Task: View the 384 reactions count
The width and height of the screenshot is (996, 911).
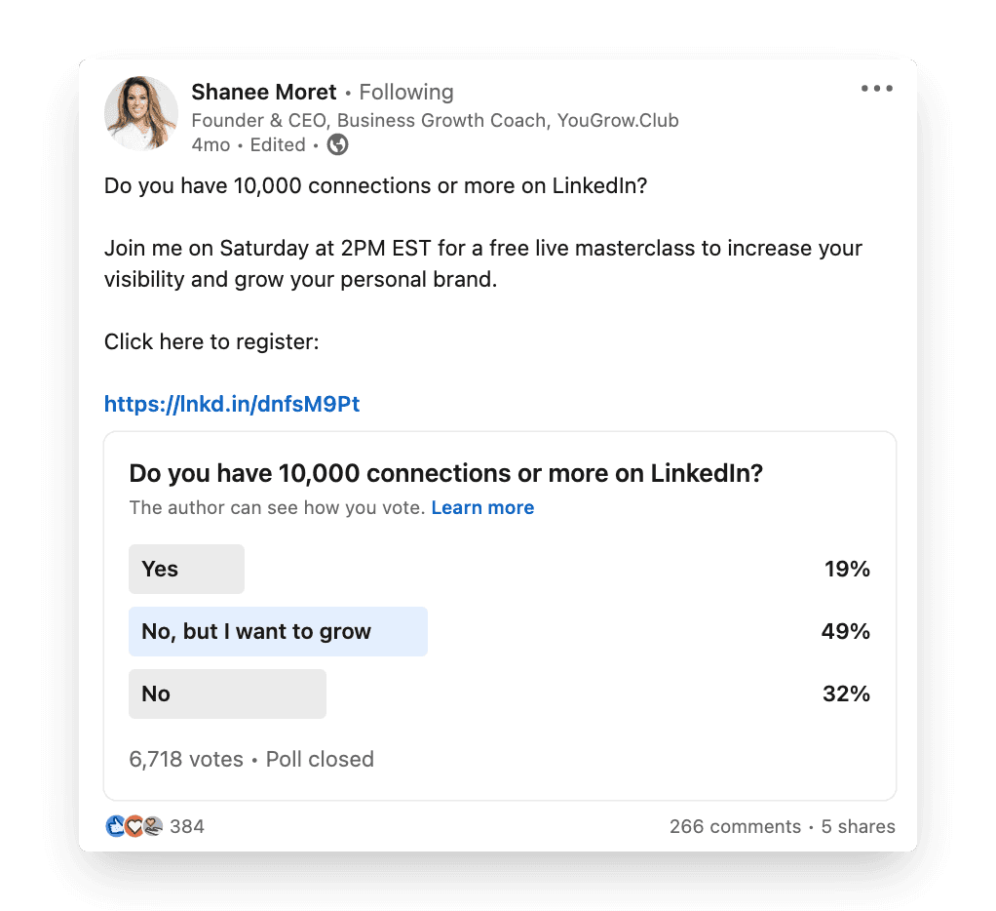Action: (187, 826)
